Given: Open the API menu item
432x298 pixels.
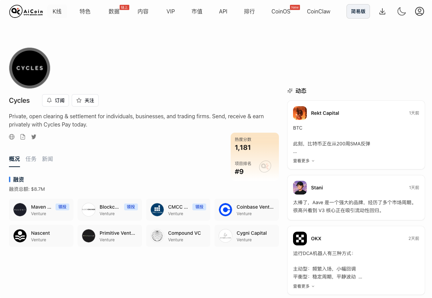Looking at the screenshot, I should point(223,11).
